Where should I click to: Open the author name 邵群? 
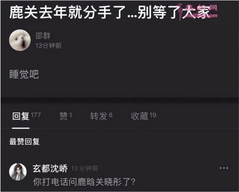coord(43,36)
